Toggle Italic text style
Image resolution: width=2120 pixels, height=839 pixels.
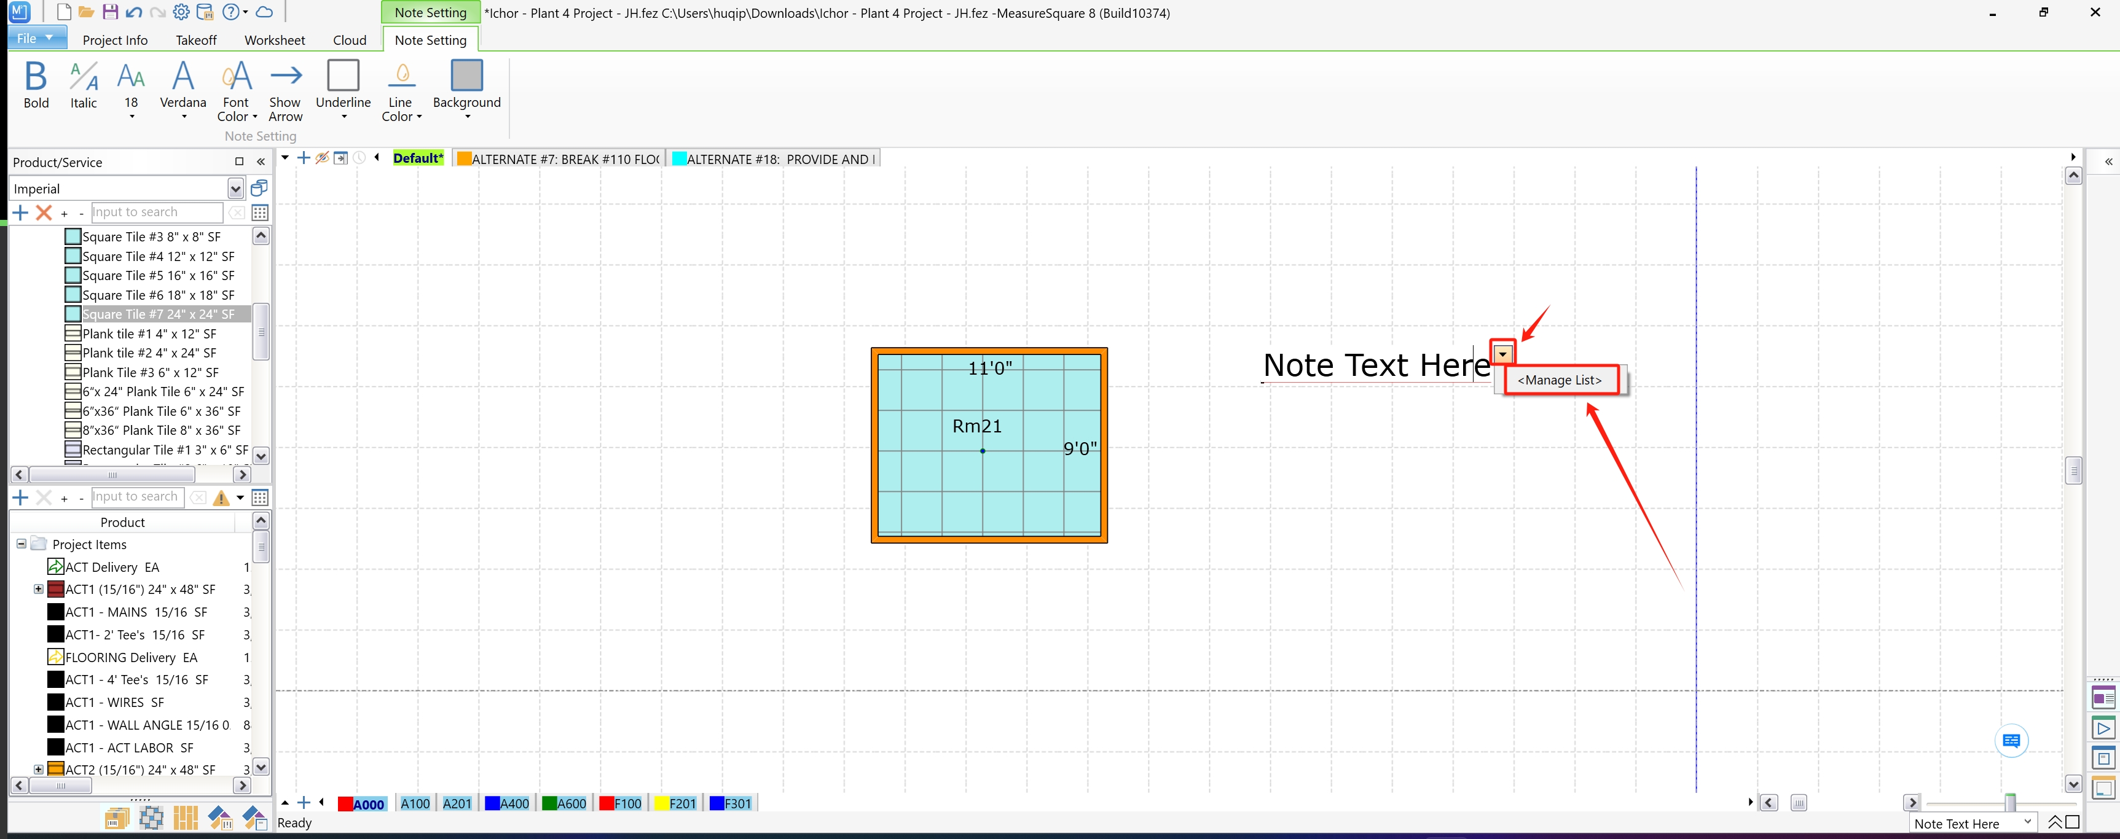pyautogui.click(x=83, y=84)
